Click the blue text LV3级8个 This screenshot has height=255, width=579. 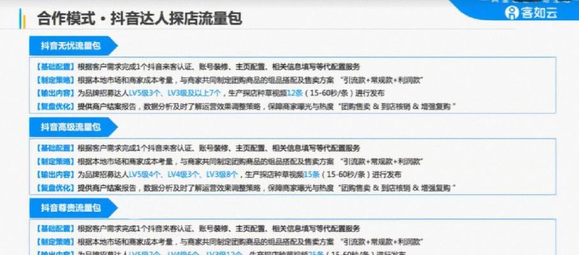(222, 174)
